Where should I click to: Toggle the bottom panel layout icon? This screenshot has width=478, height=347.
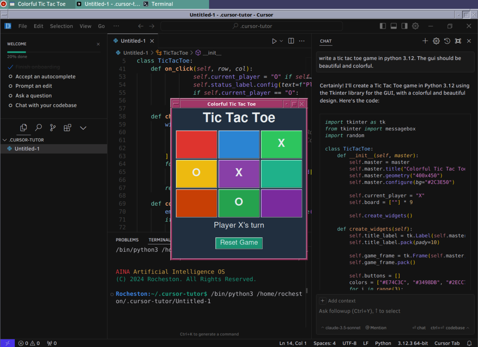coord(394,26)
